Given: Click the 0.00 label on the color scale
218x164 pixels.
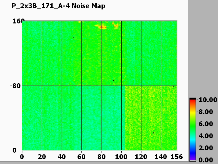Looking at the screenshot, I should coord(206,160).
